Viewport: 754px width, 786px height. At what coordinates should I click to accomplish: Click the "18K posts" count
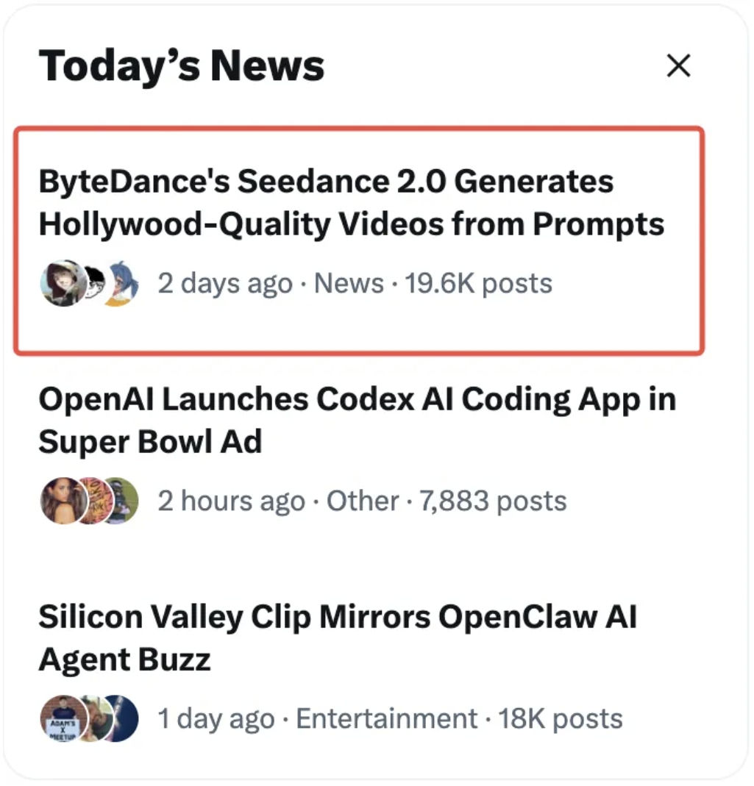point(561,718)
